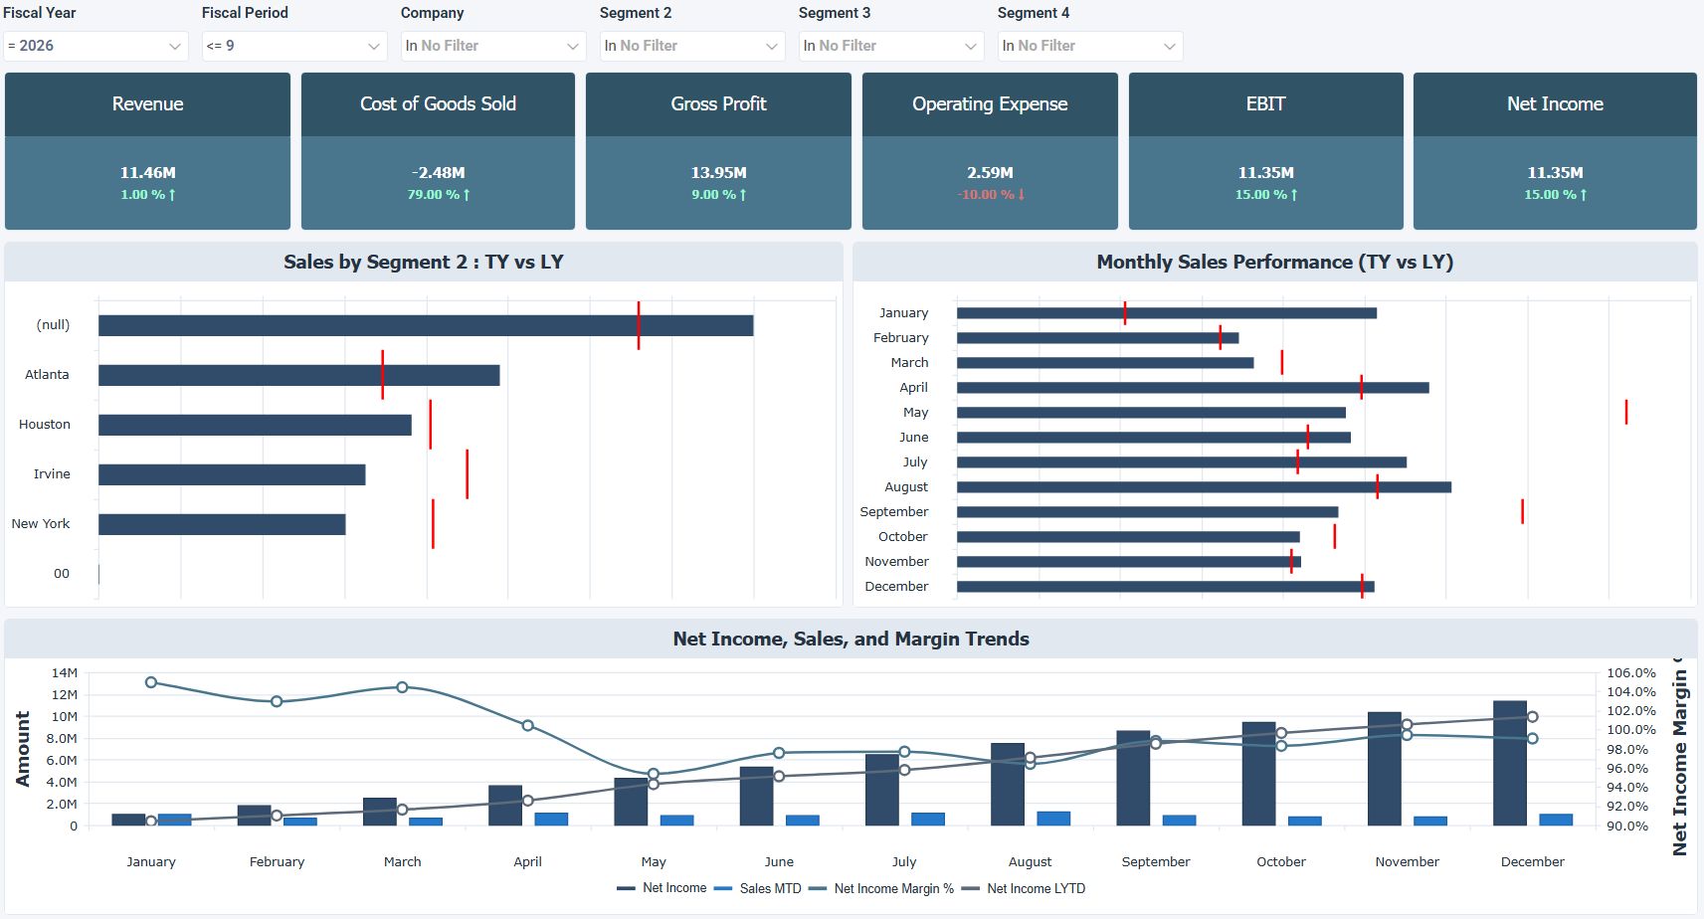
Task: Select the Cost of Goods Sold card
Action: tap(438, 151)
